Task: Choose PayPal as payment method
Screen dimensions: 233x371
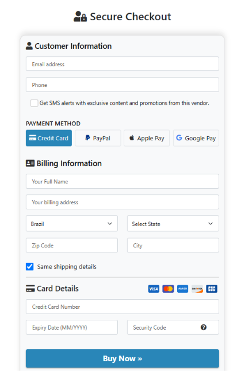Action: point(98,138)
